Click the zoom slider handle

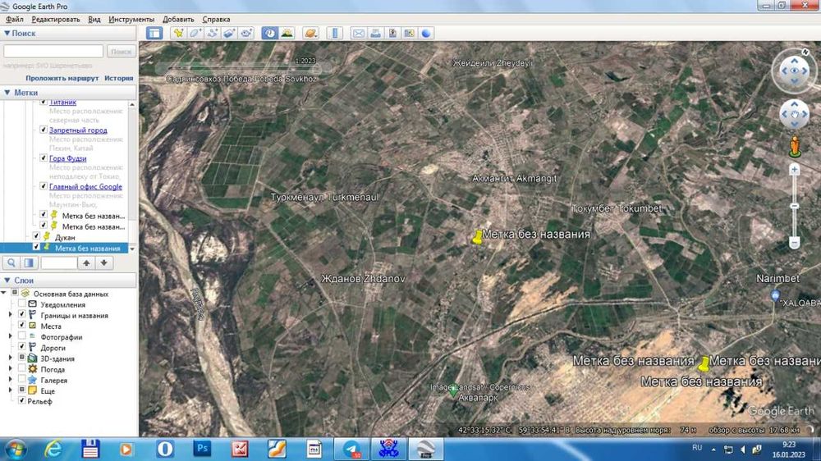[x=794, y=206]
